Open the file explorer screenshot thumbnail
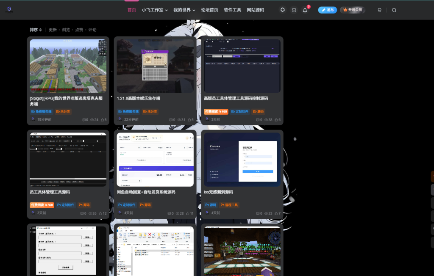This screenshot has height=276, width=434. [x=155, y=251]
